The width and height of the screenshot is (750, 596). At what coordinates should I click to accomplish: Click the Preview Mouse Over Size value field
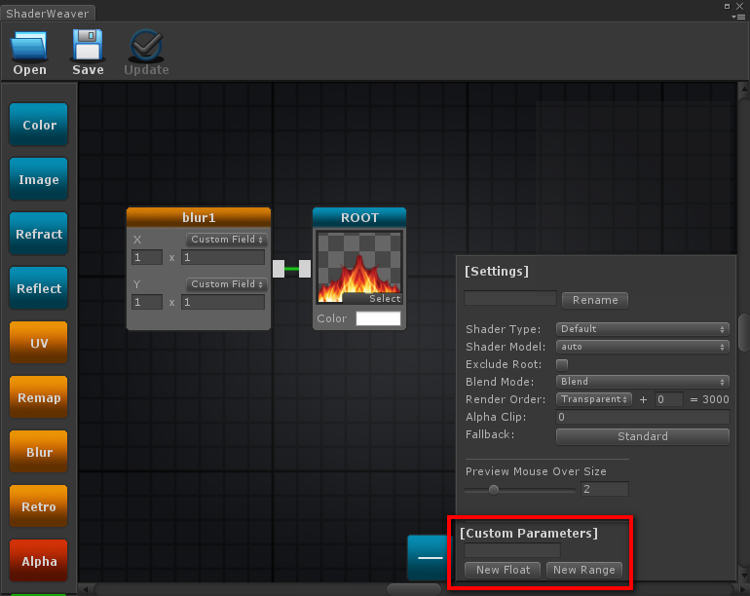point(605,489)
